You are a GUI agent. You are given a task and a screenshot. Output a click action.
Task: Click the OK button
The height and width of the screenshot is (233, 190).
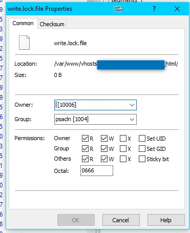(76, 220)
